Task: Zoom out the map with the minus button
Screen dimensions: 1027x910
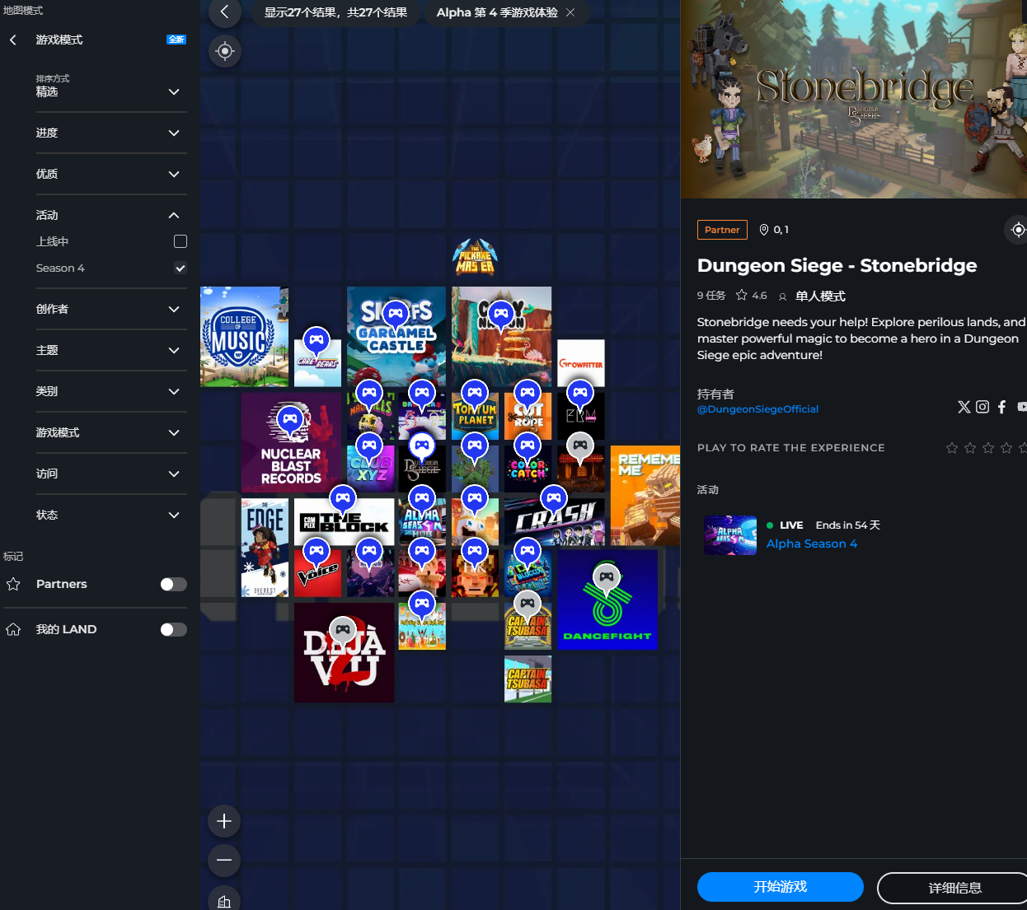Action: tap(224, 861)
